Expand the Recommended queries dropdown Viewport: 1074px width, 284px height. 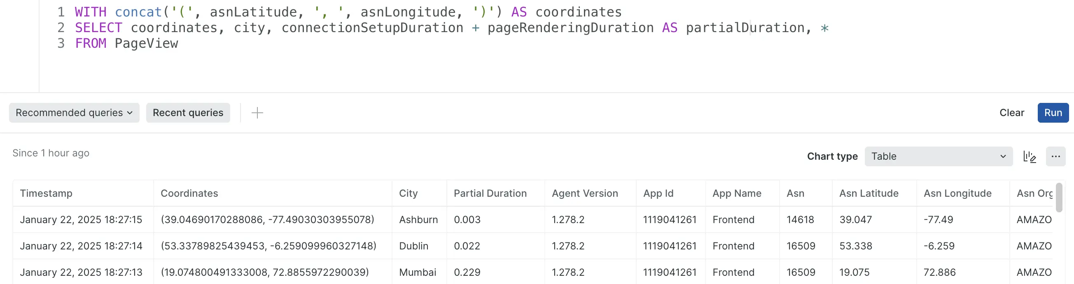pos(74,113)
